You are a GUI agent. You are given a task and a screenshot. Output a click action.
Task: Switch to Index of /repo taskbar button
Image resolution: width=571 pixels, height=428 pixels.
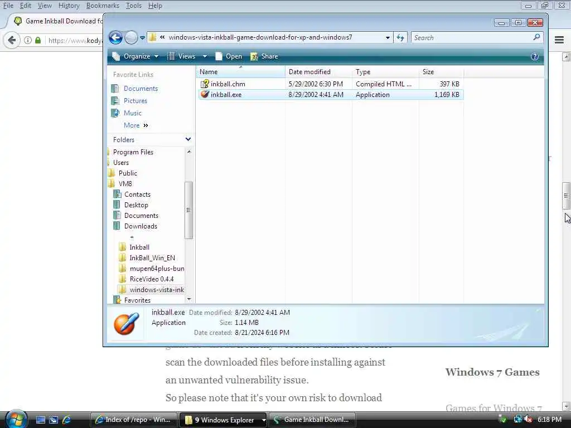pos(133,420)
